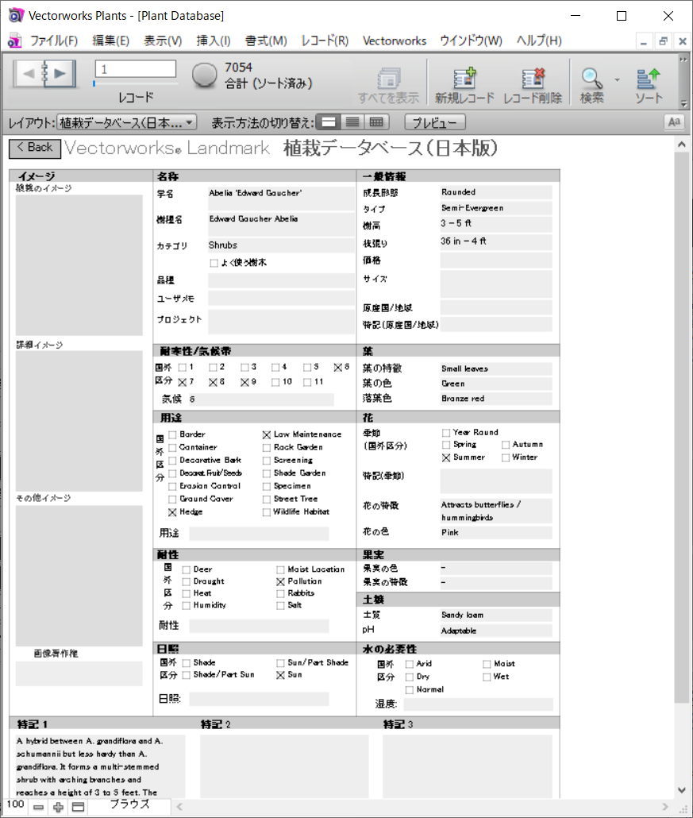Expand the arrow next to the Find tool
The image size is (693, 818).
(617, 79)
